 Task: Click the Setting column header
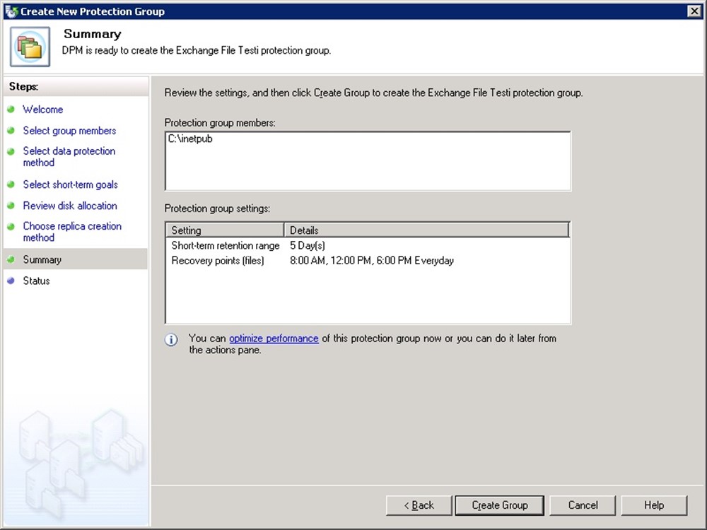point(224,230)
